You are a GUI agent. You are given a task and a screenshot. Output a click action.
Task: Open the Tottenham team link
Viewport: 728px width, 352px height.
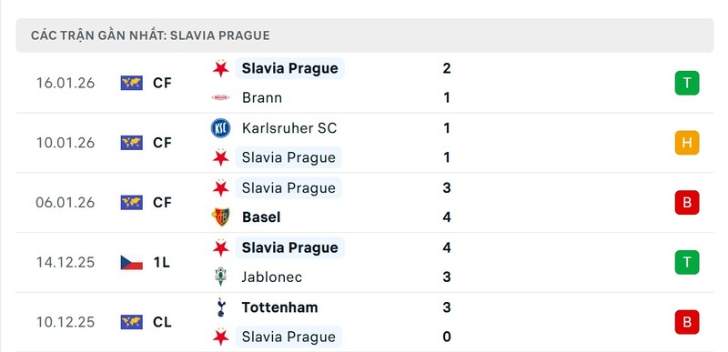[280, 307]
